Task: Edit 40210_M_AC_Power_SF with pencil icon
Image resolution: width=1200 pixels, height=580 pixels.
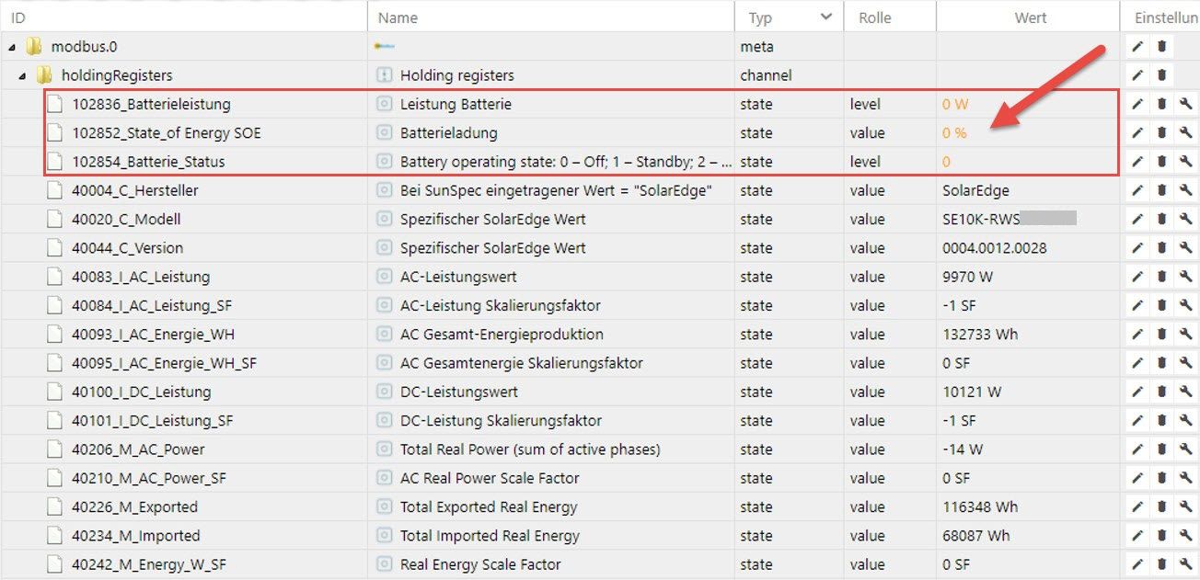Action: pos(1137,478)
